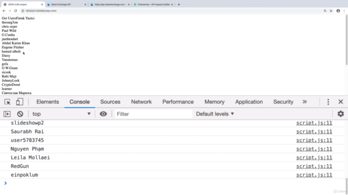Screen dimensions: 348x195
Task: Click 'Abdul Karim Khan' in the list
Action: tap(16, 43)
